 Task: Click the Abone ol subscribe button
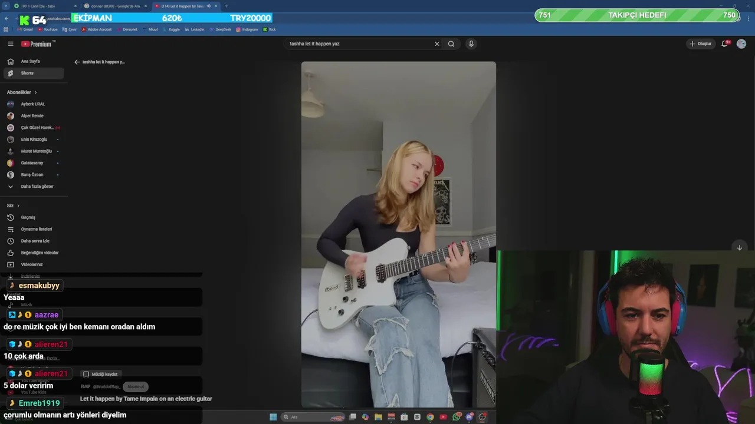coord(136,387)
